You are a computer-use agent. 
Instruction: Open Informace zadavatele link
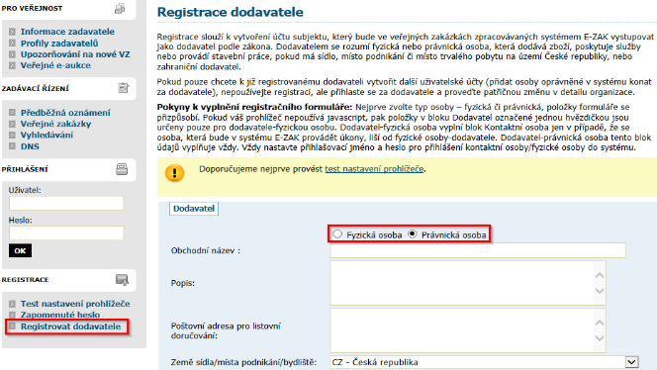pos(67,32)
